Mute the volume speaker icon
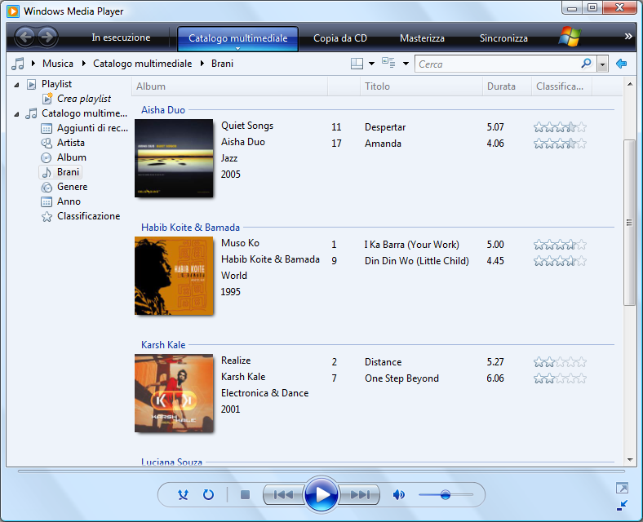Viewport: 643px width, 522px height. (398, 495)
